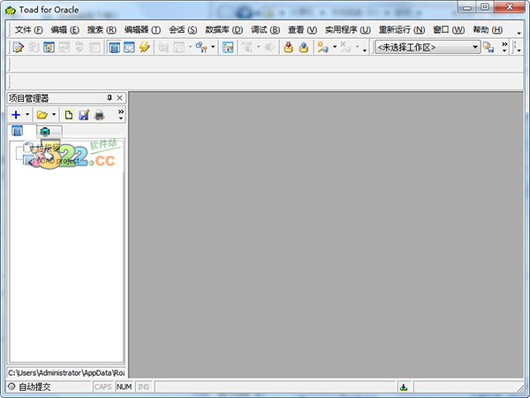Viewport: 530px width, 398px height.
Task: Click the print icon in Project Manager
Action: [100, 115]
